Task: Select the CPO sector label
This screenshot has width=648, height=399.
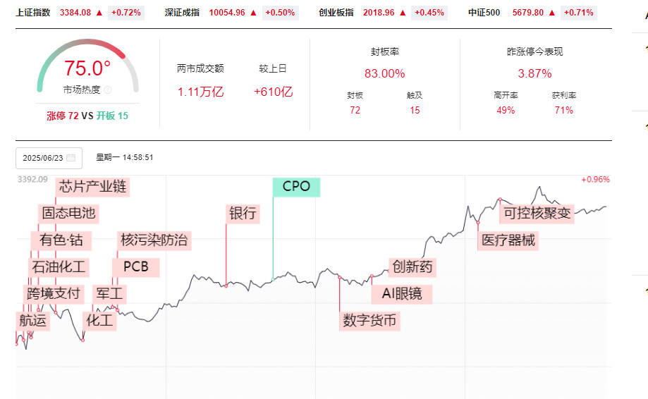Action: tap(296, 187)
